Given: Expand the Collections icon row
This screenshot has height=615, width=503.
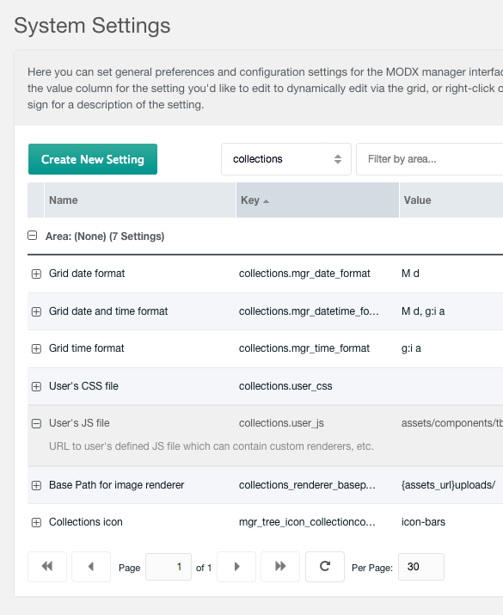Looking at the screenshot, I should 36,522.
